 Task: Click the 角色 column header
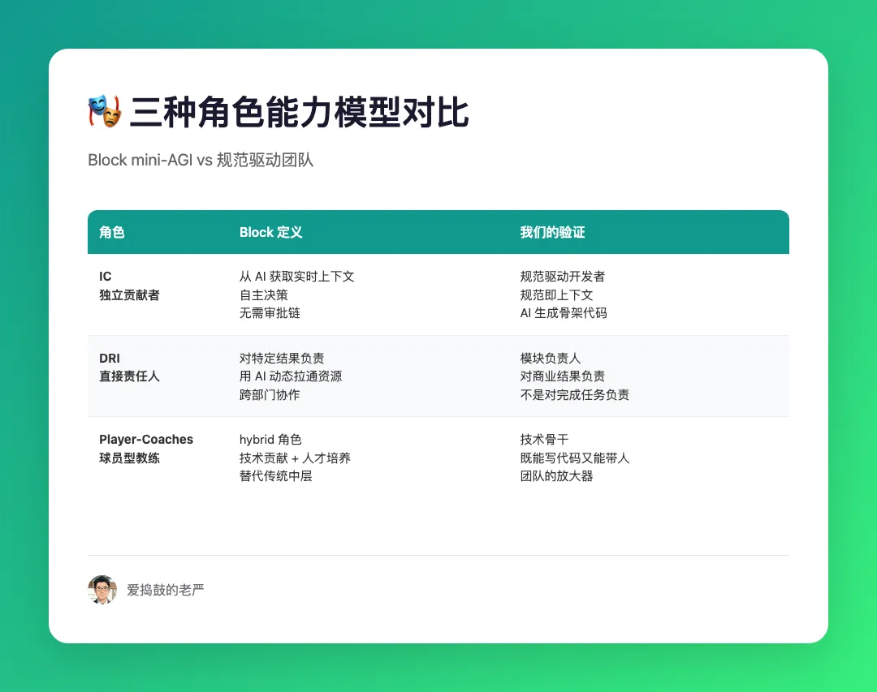112,233
